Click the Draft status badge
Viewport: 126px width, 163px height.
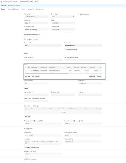point(36,2)
